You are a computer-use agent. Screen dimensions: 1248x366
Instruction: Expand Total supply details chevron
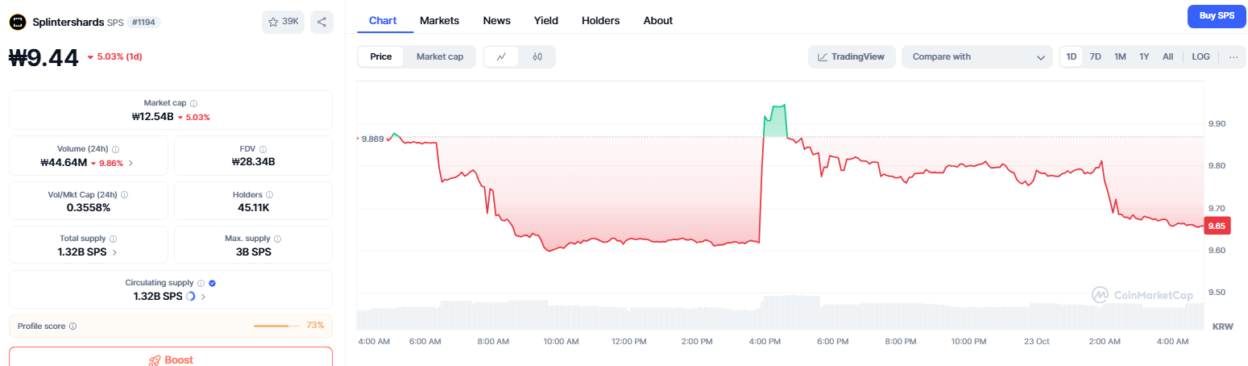(x=114, y=252)
